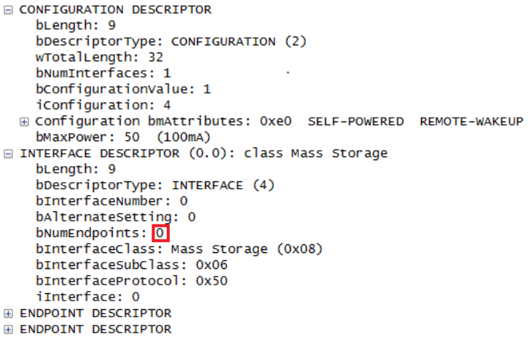Screen dimensions: 530x340
Task: Select the bConfigurationValue: 1 line
Action: pyautogui.click(x=123, y=89)
